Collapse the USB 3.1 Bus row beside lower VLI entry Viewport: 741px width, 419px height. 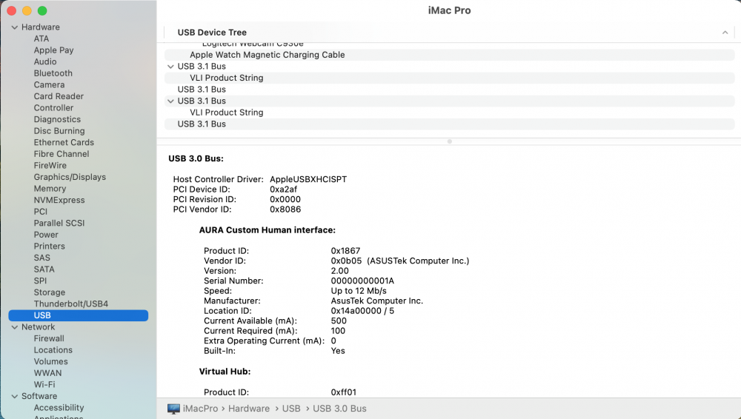[170, 101]
